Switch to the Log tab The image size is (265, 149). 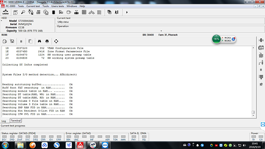point(4,121)
